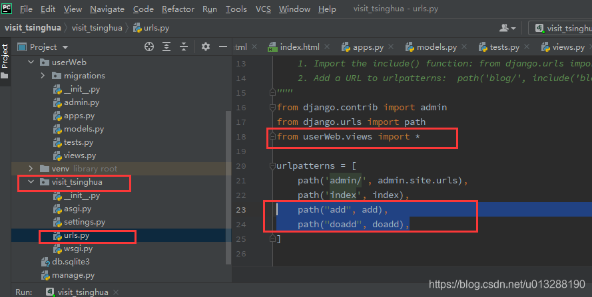Viewport: 592px width, 297px height.
Task: Open the File menu
Action: coord(26,9)
